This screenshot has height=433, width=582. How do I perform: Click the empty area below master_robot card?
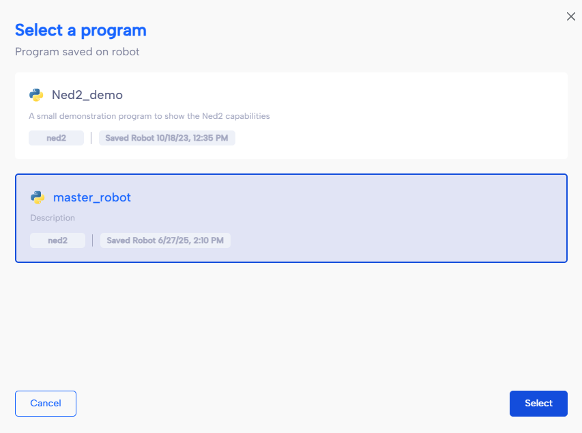tap(291, 323)
